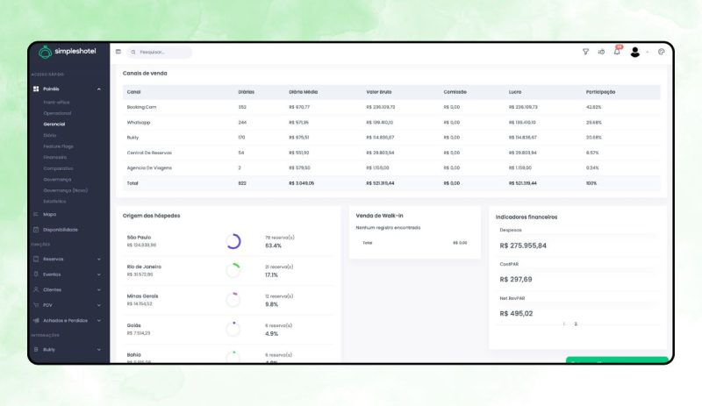Click the filter funnel icon in header
This screenshot has width=702, height=406.
click(585, 52)
